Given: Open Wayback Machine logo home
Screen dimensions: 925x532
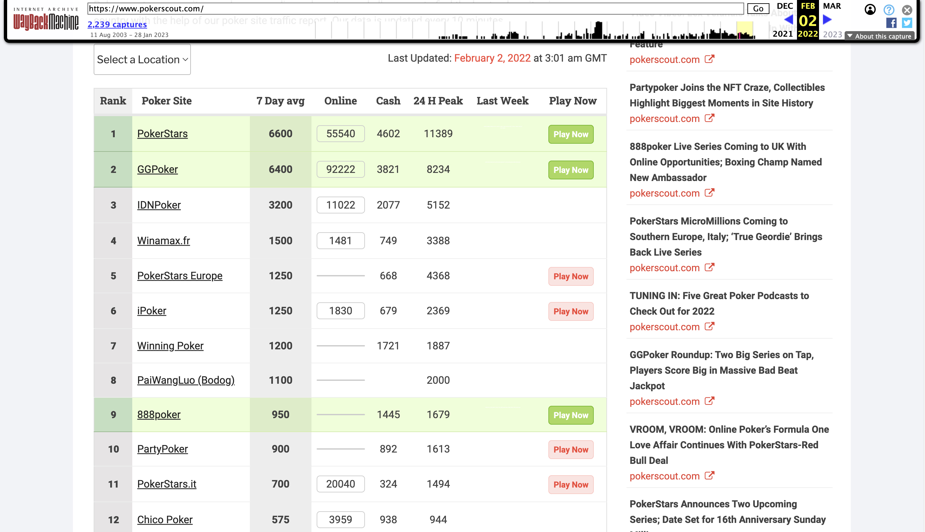Looking at the screenshot, I should (x=46, y=19).
